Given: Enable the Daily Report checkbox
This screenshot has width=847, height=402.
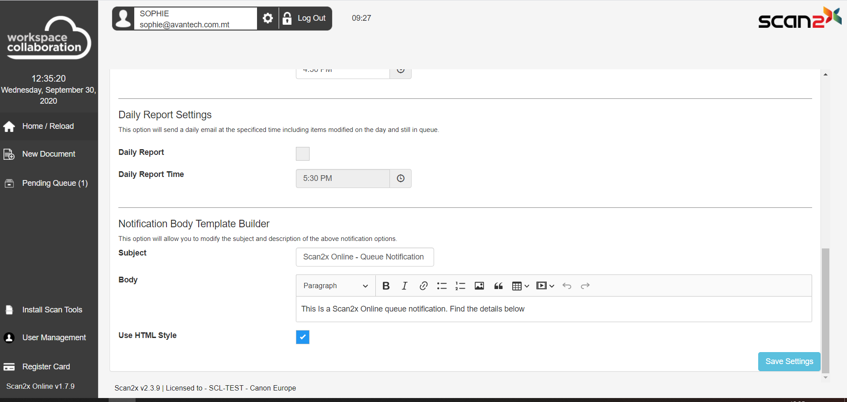Looking at the screenshot, I should (x=302, y=154).
